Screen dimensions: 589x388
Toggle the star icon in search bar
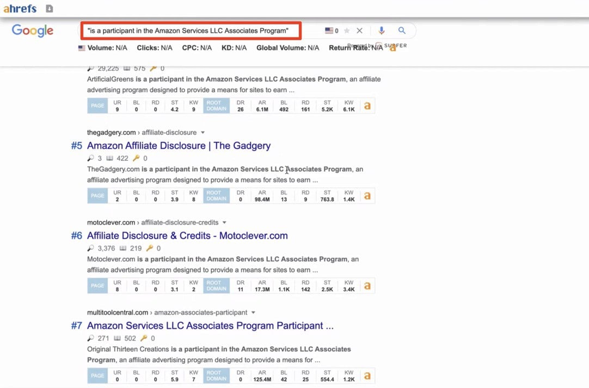point(347,31)
